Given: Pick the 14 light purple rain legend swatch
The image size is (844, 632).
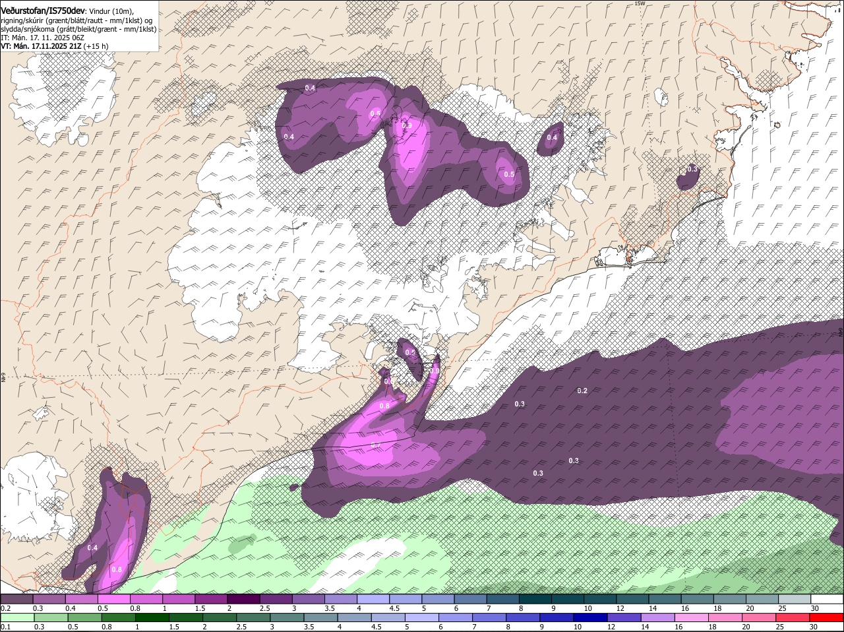Looking at the screenshot, I should (658, 617).
